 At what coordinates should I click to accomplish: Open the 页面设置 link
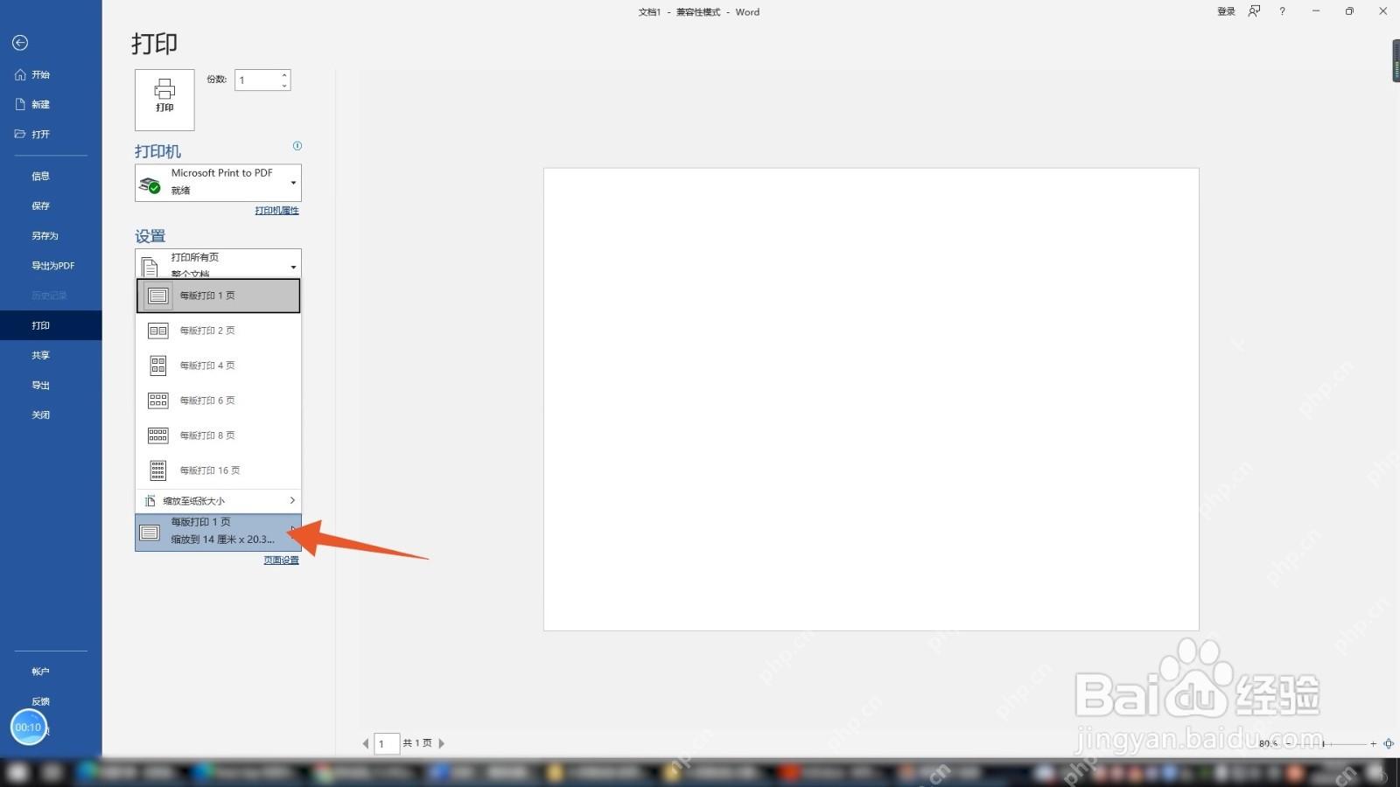pos(281,561)
